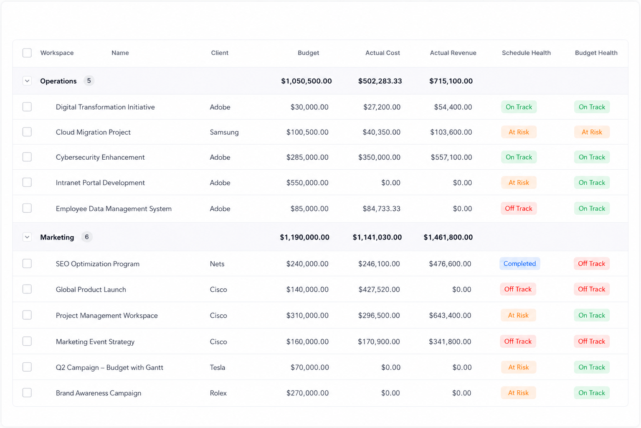Open the Cloud Migration Project name
This screenshot has height=428, width=641.
point(93,132)
